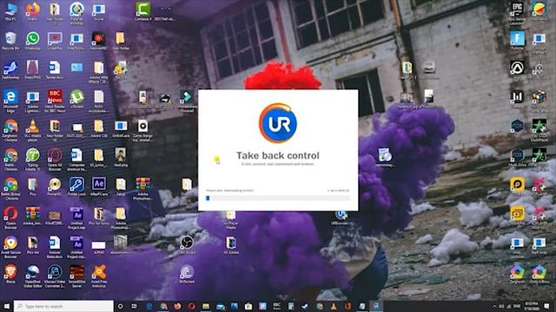
Task: Select the Camtasia 9 desktop shortcut
Action: pos(142,12)
